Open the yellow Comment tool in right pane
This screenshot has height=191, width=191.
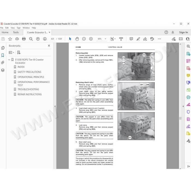tap(188, 76)
